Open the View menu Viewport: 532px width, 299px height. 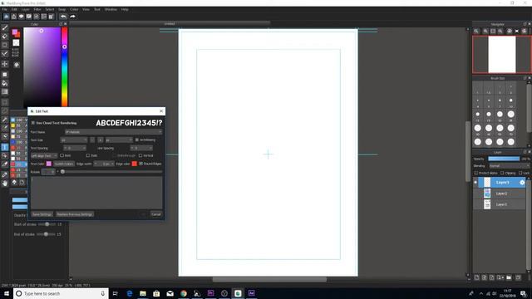86,9
